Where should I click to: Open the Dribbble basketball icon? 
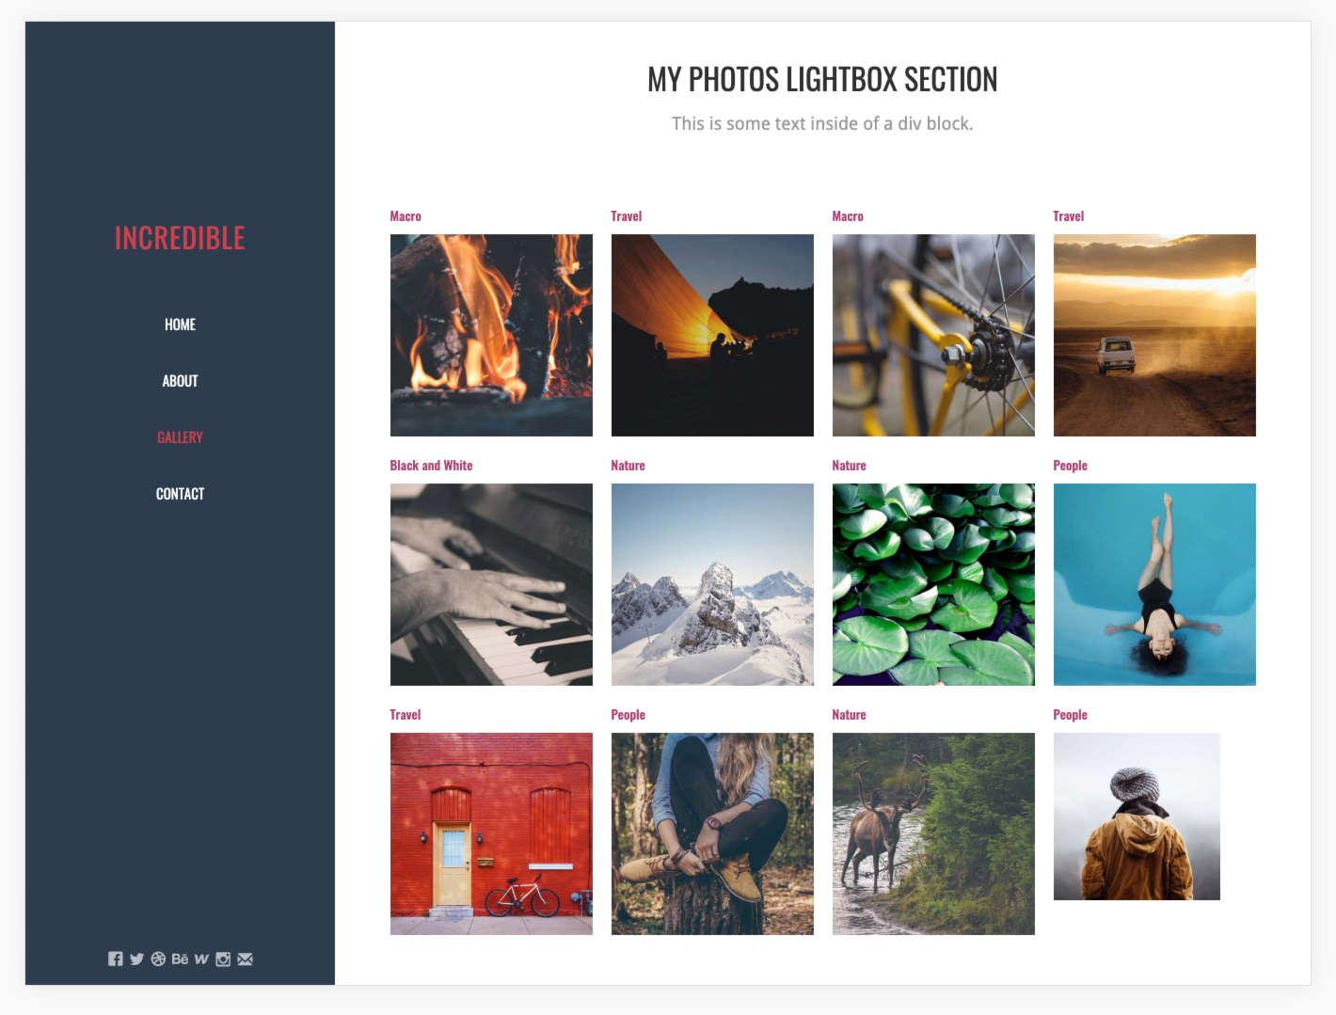point(158,959)
